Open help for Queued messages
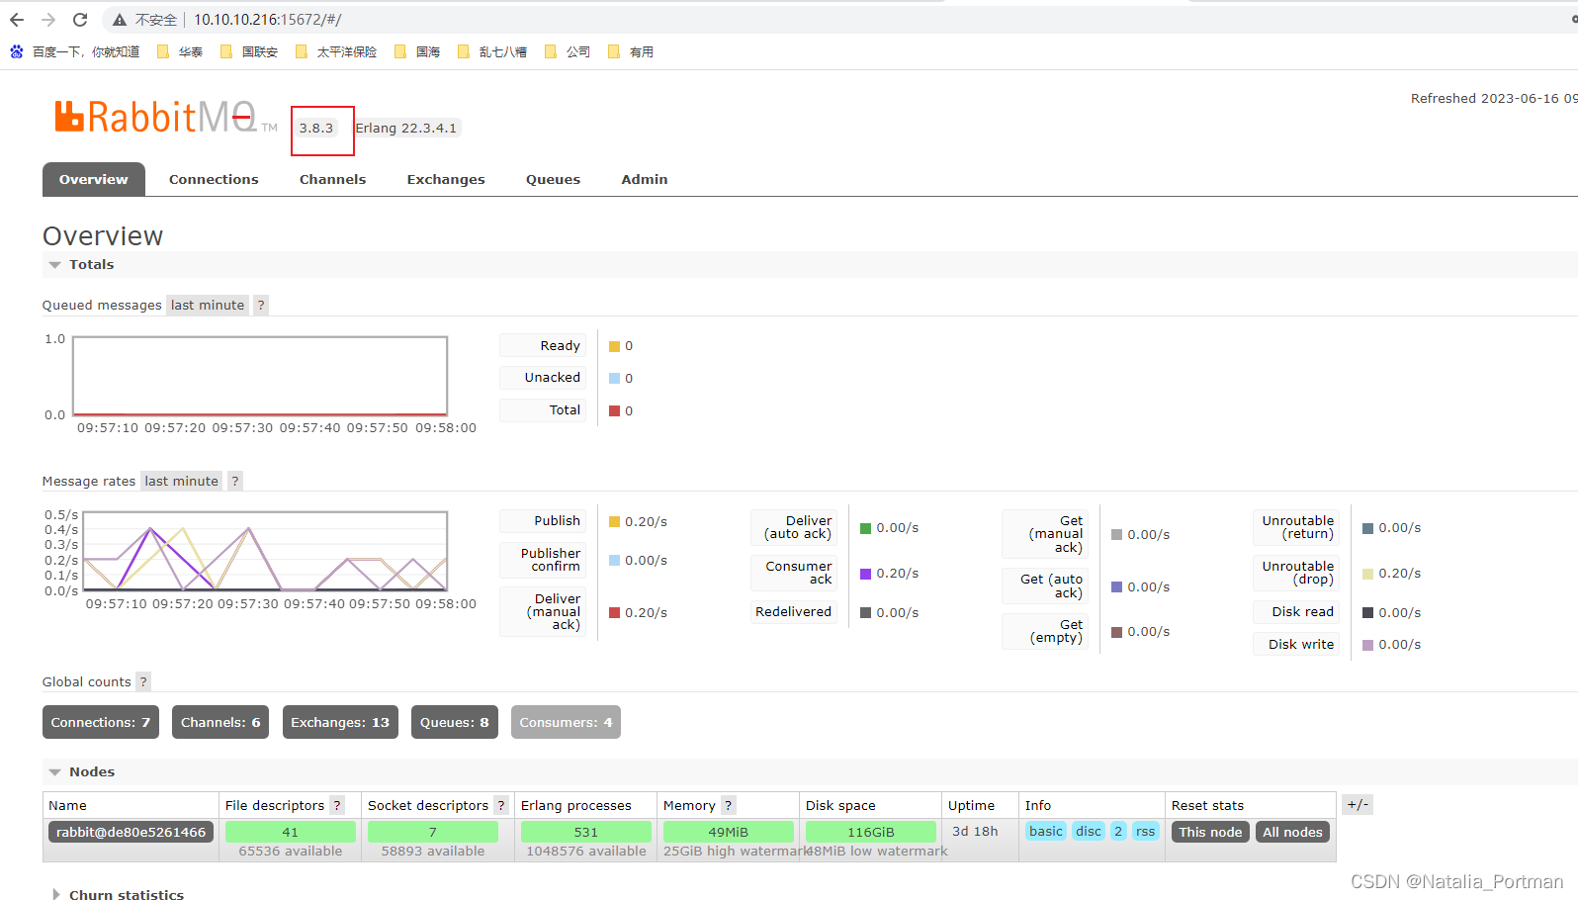 [261, 305]
